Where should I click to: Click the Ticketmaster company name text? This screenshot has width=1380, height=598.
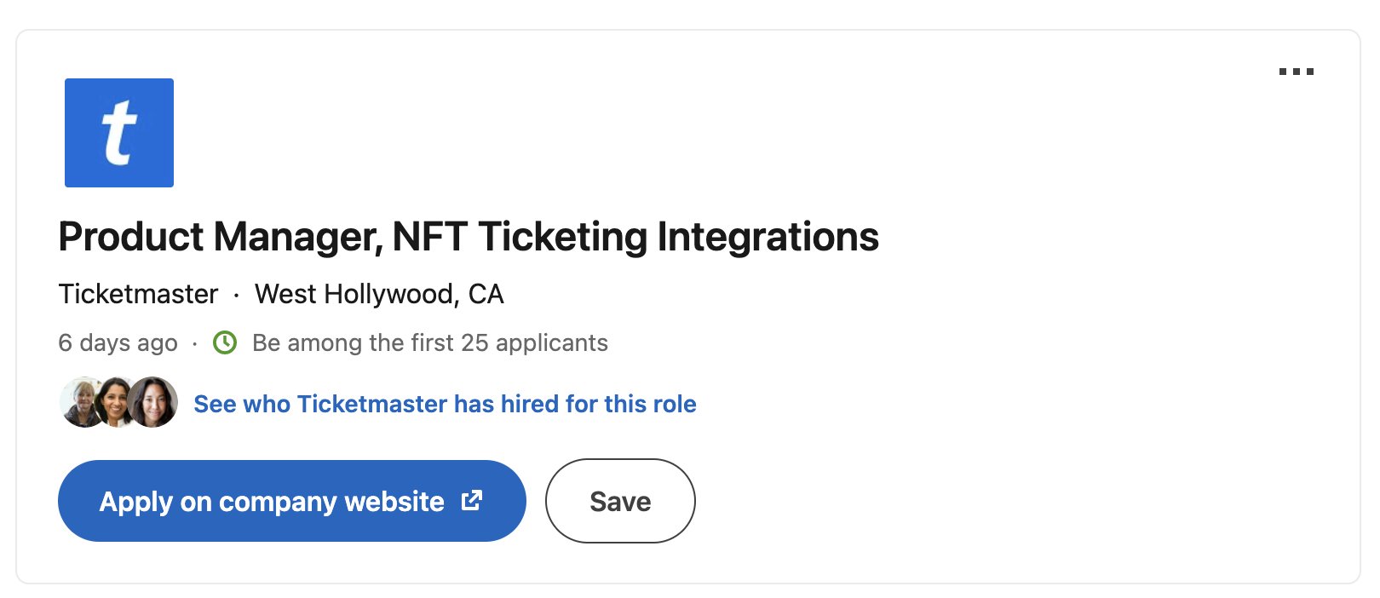pyautogui.click(x=138, y=294)
